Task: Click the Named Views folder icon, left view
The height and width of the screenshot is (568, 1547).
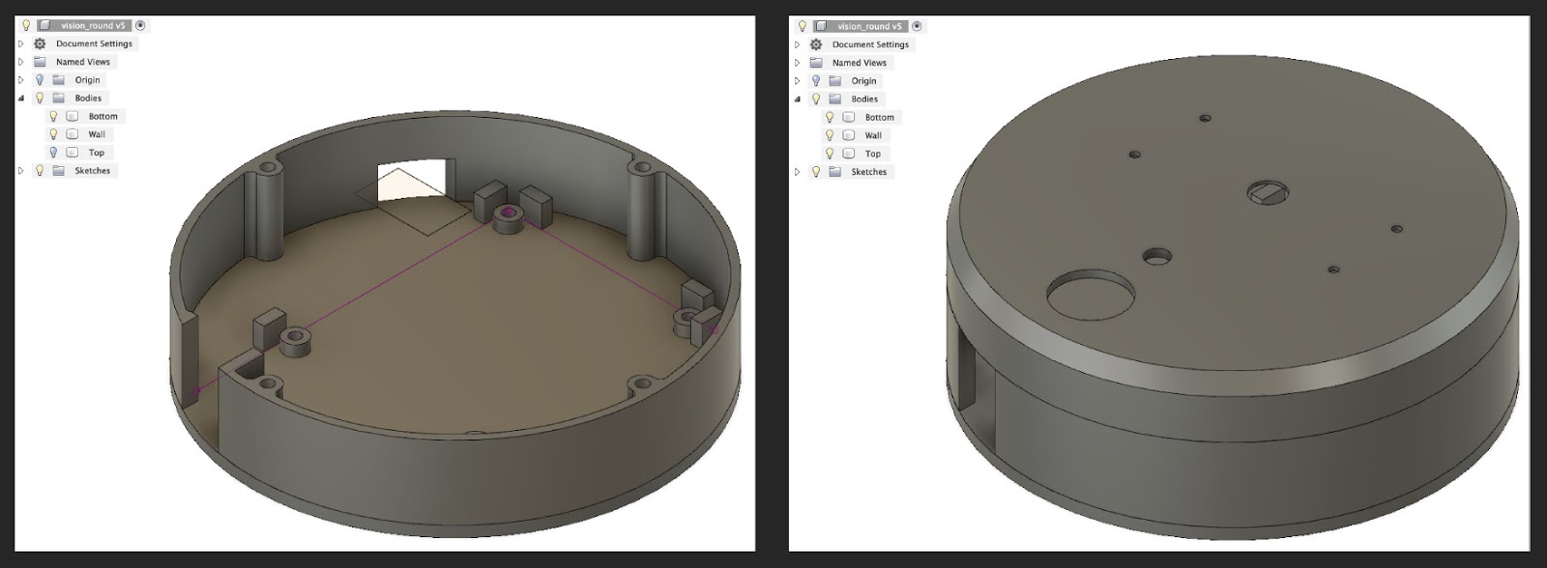Action: pos(40,62)
